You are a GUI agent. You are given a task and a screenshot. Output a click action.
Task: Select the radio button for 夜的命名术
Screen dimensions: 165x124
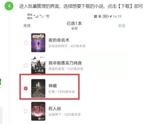coord(26,43)
